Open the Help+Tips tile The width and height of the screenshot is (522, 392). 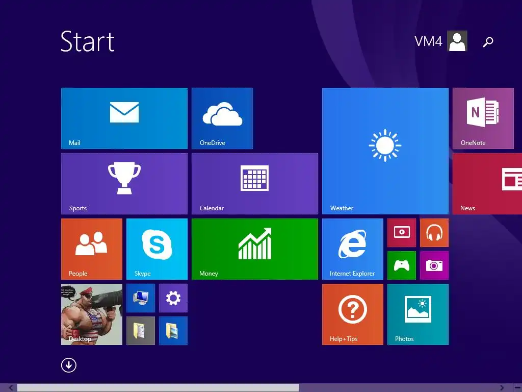coord(353,314)
